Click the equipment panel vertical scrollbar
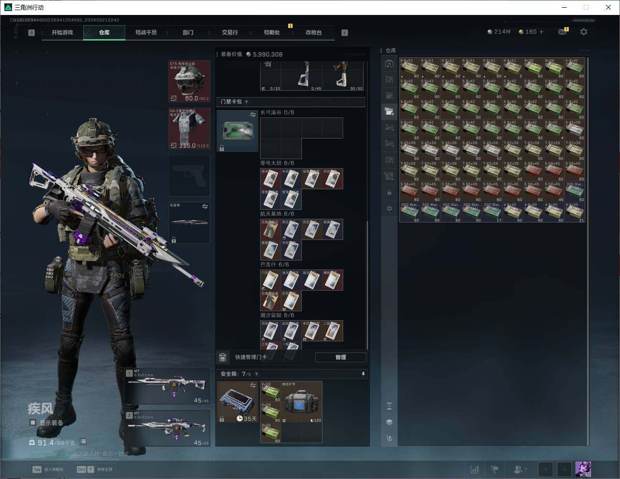 [x=368, y=285]
